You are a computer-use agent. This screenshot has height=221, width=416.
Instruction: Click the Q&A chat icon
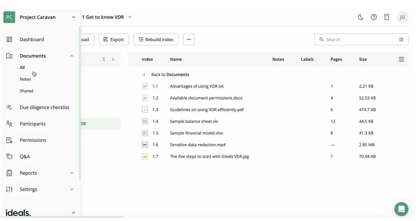[x=9, y=157]
